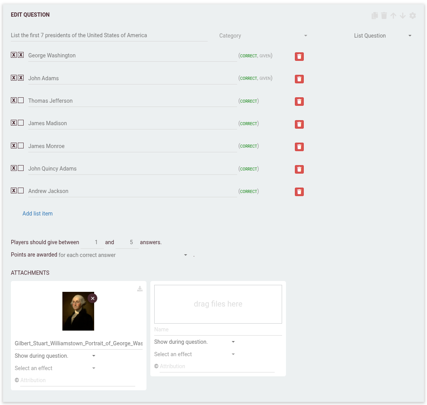Uncheck the correct checkbox for James Madison

(x=14, y=123)
